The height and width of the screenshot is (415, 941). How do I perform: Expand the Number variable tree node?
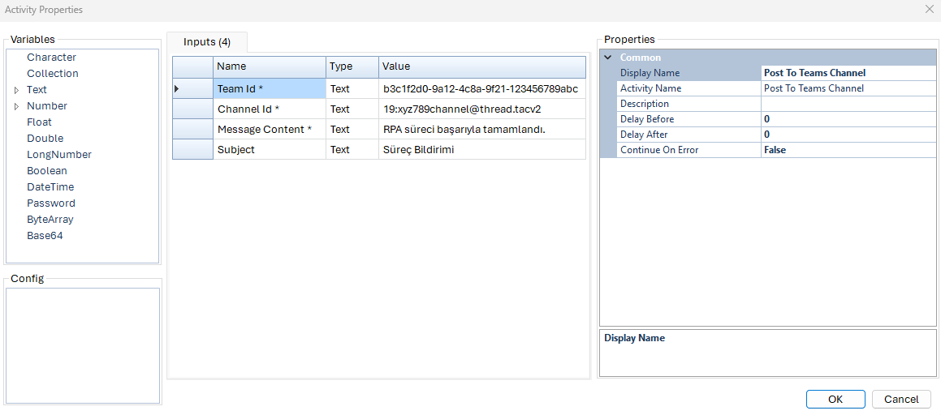[x=16, y=106]
